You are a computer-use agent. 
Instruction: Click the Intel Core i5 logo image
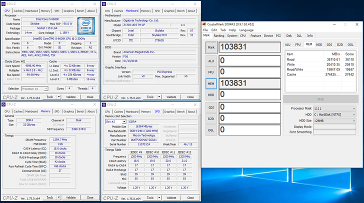pyautogui.click(x=87, y=25)
